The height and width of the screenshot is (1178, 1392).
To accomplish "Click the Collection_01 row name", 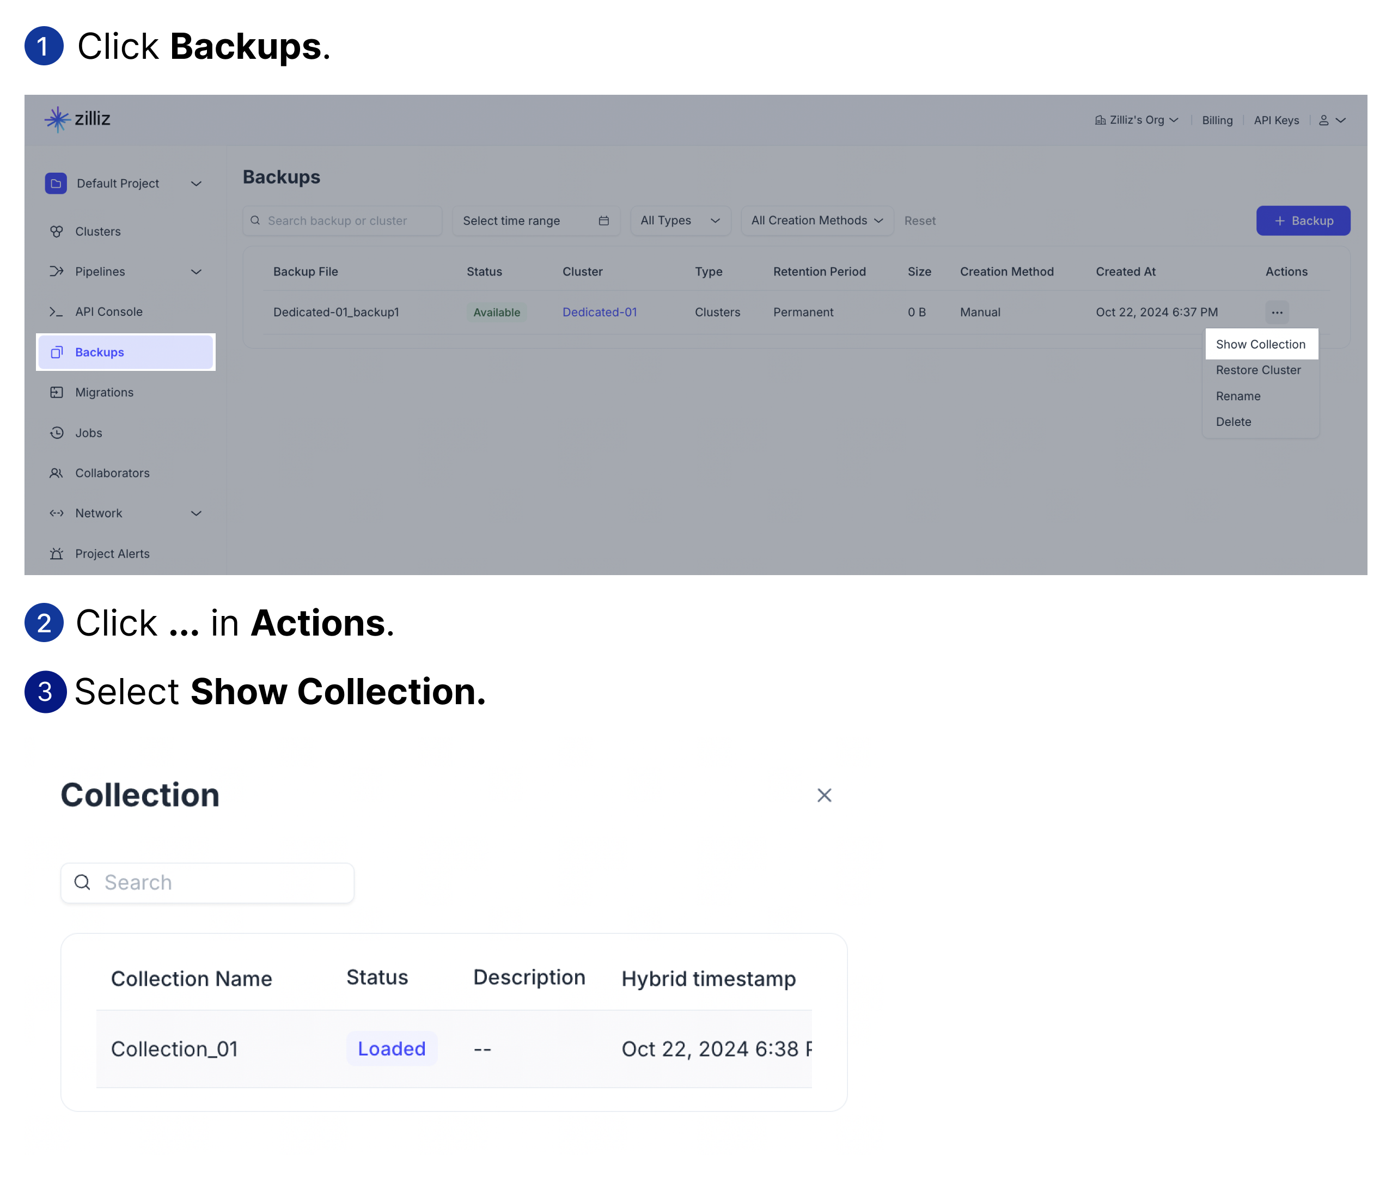I will (174, 1049).
